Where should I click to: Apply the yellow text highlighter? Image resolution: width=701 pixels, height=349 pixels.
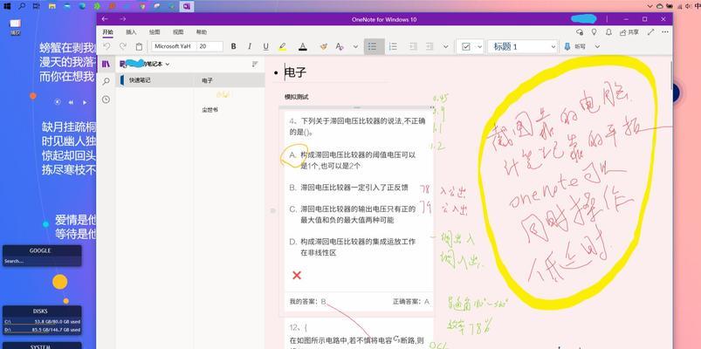(x=282, y=46)
